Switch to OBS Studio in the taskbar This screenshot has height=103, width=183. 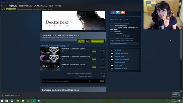click(28, 101)
